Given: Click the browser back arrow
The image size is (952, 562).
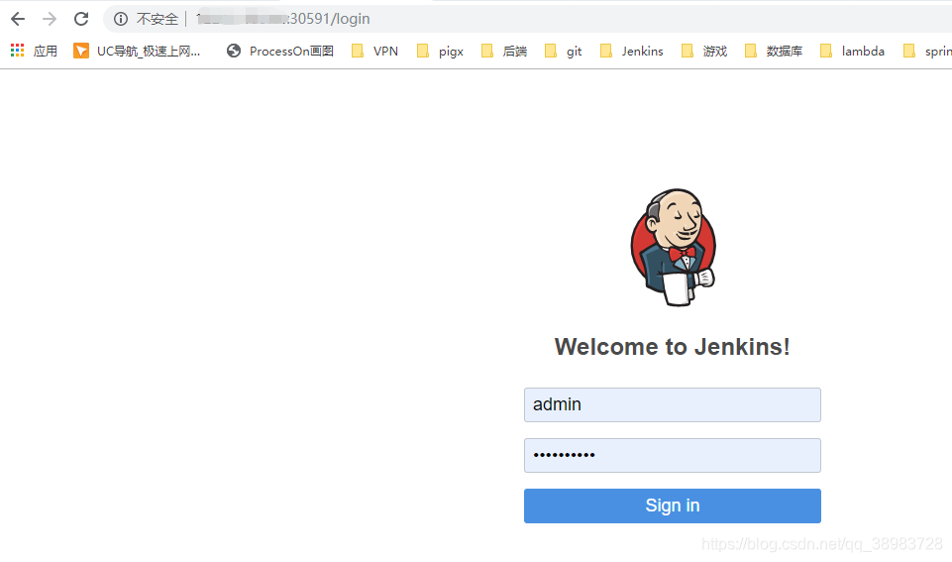Looking at the screenshot, I should pos(18,19).
